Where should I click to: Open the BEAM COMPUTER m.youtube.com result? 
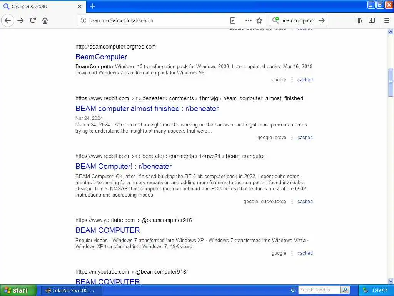click(108, 281)
